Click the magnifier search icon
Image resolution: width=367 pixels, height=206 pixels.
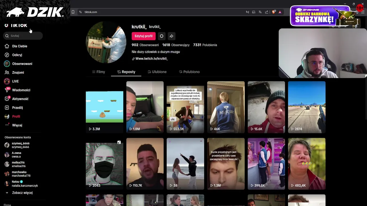pos(7,36)
